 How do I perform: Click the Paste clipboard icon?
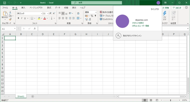pos(5,13)
